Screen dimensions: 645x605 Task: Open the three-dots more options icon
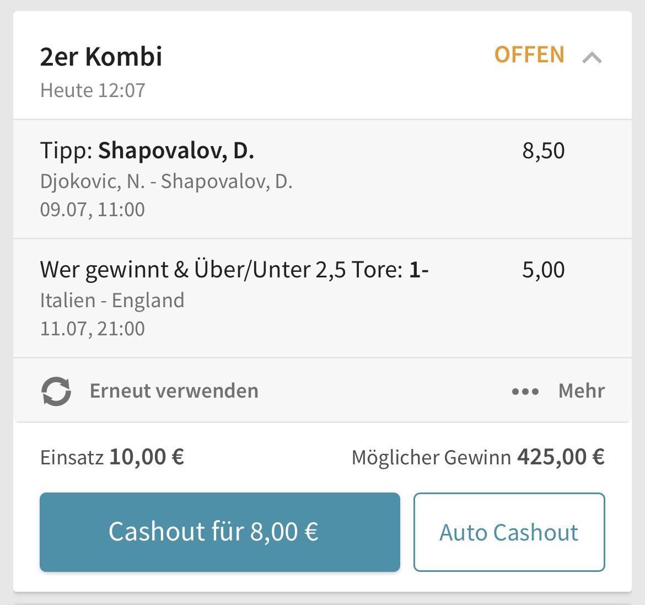pos(525,392)
